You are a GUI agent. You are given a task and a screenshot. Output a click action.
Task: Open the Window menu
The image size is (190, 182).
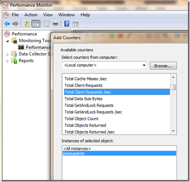click(66, 15)
